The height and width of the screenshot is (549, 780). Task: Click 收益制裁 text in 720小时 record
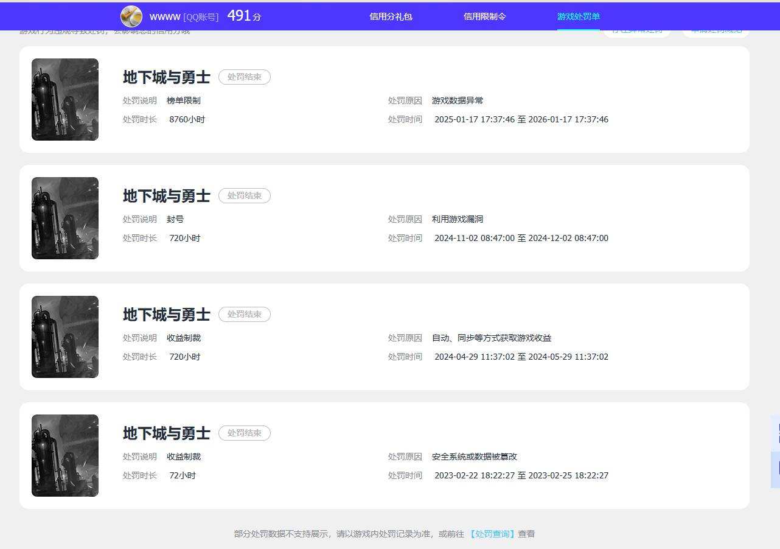[x=184, y=338]
